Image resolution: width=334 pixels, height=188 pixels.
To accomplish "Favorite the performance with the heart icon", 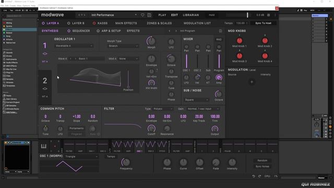I will click(142, 15).
